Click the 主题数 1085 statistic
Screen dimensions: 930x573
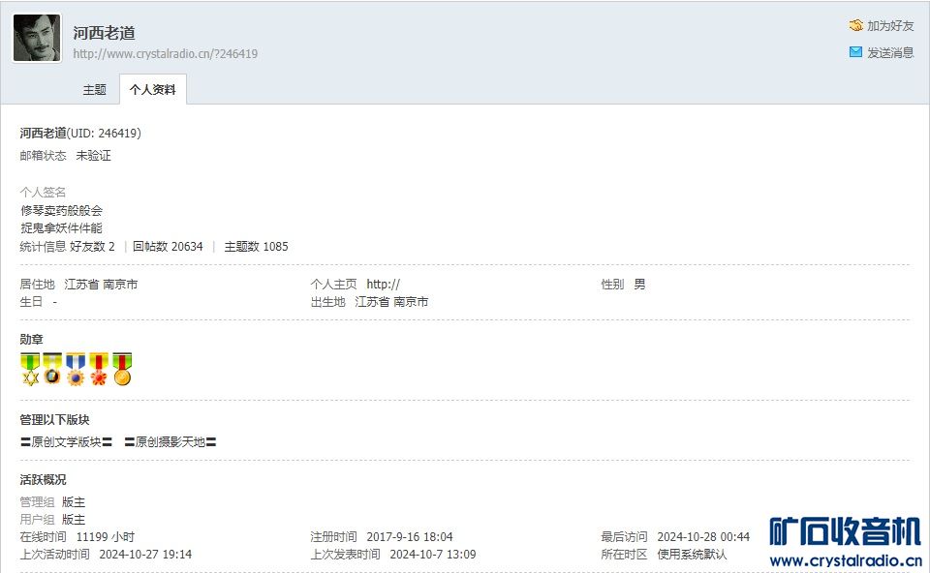pos(256,247)
